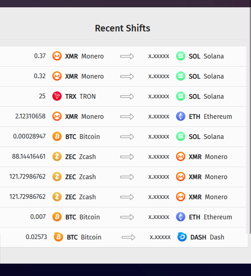Click the Bitcoin icon in the 0.00028947 row
251x276 pixels.
(x=57, y=136)
